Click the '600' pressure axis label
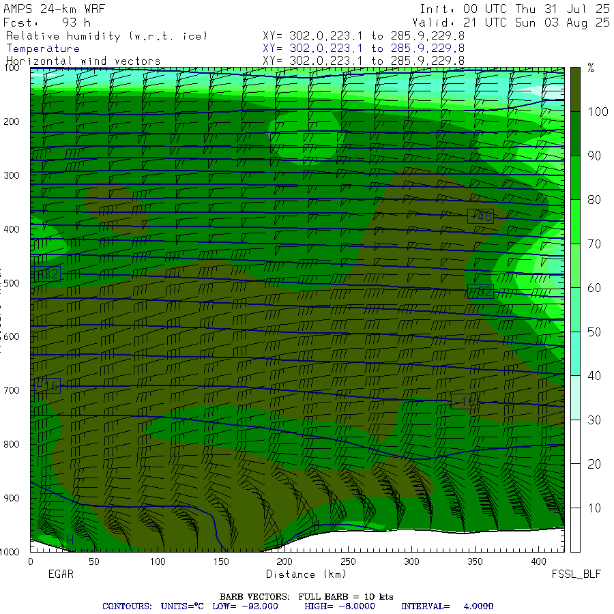The width and height of the screenshot is (614, 614). 12,336
